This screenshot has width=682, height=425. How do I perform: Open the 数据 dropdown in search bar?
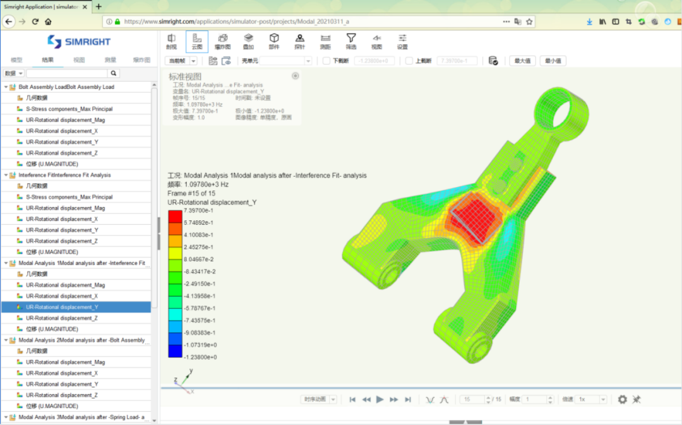pos(13,73)
